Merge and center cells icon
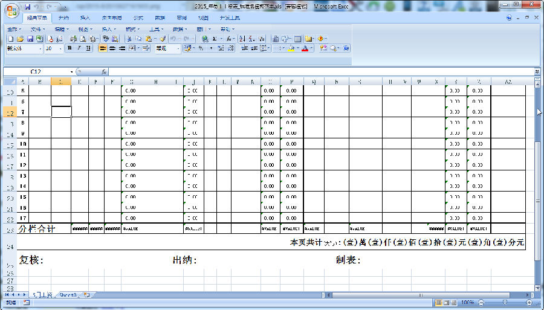 [x=132, y=48]
